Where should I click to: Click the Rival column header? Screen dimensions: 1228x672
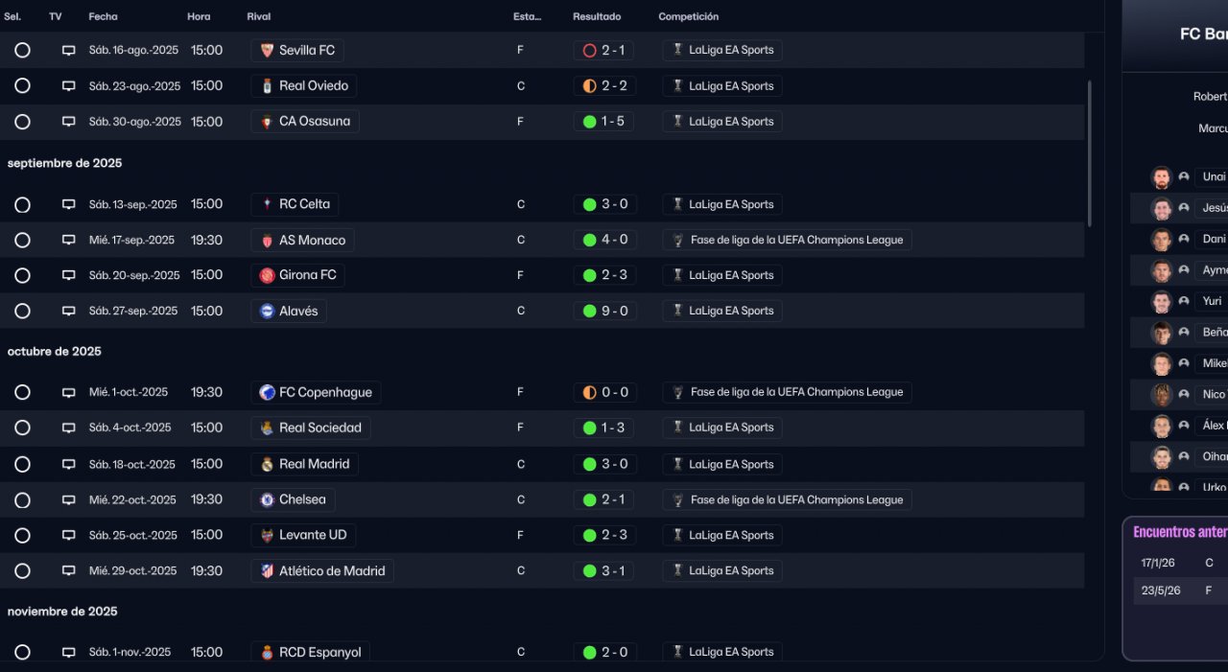258,16
